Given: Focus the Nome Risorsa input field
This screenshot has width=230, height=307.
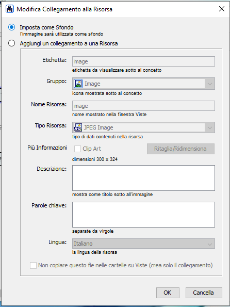Looking at the screenshot, I should [143, 106].
